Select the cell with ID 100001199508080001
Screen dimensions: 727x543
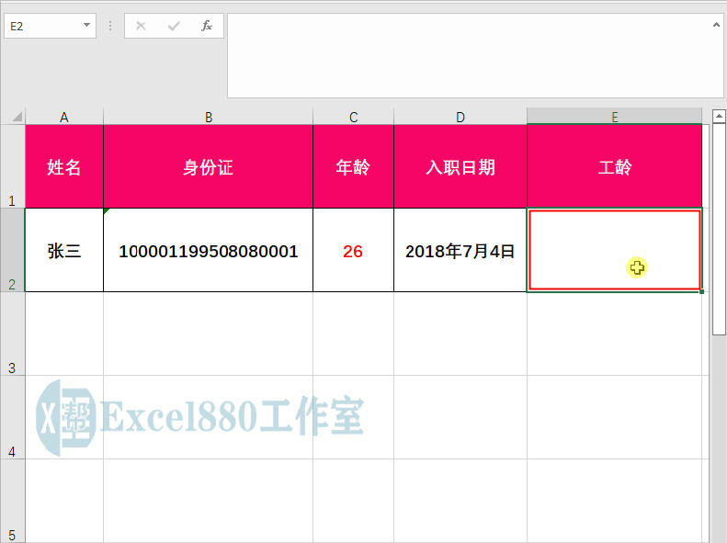[209, 250]
